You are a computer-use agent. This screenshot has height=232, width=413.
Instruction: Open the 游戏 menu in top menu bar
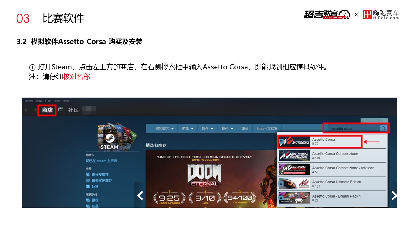57,101
